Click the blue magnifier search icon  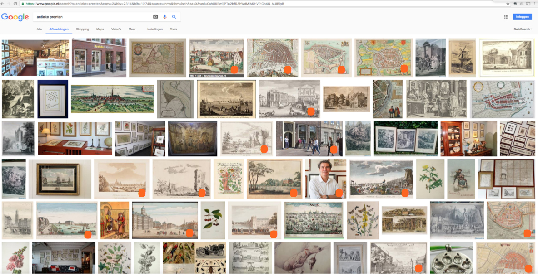(x=174, y=17)
